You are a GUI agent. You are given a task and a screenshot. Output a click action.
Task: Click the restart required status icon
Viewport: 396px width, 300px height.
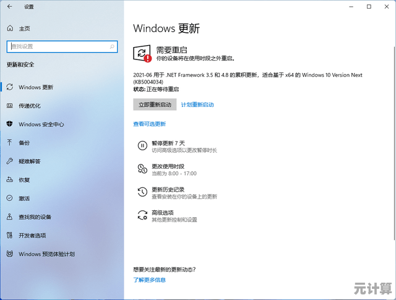142,54
